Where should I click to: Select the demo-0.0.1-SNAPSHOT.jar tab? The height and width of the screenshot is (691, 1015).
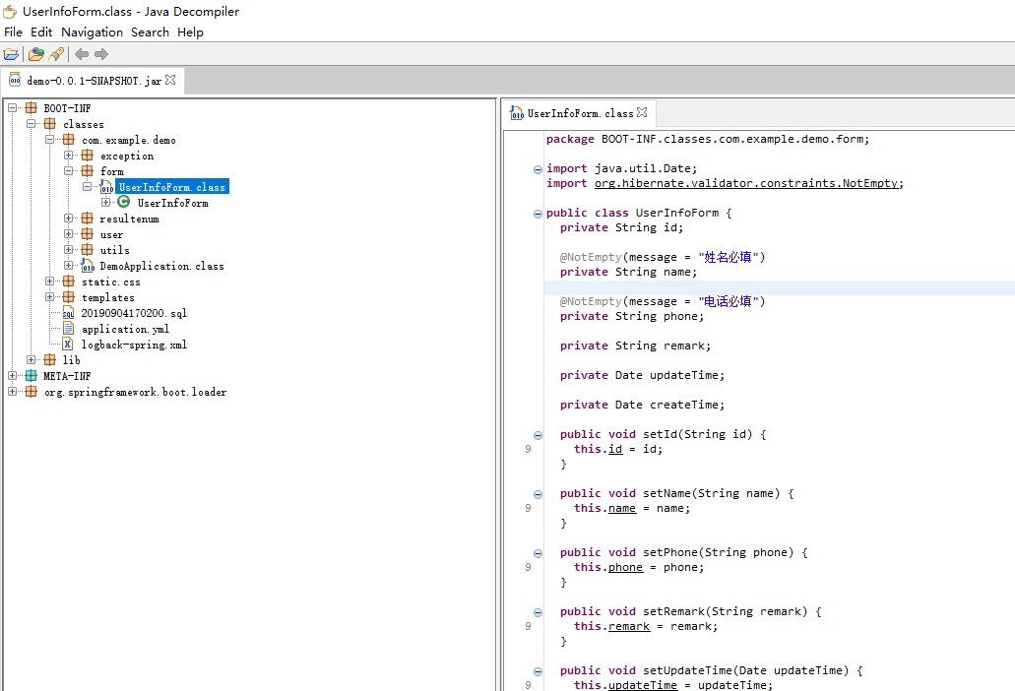[94, 81]
